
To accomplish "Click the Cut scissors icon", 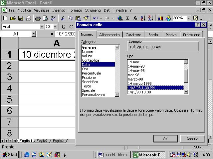I will pos(63,18).
